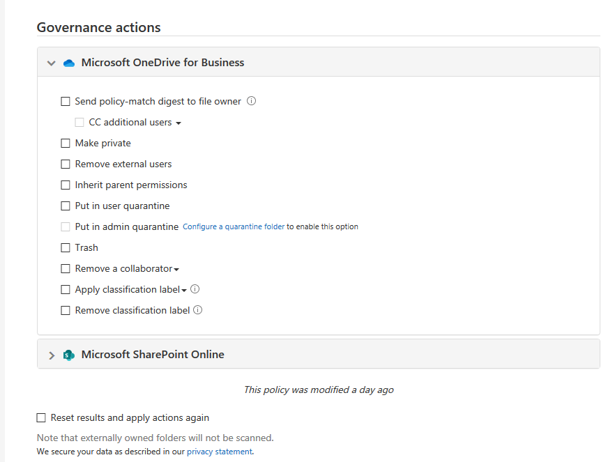Click the Governance actions heading

click(x=99, y=27)
